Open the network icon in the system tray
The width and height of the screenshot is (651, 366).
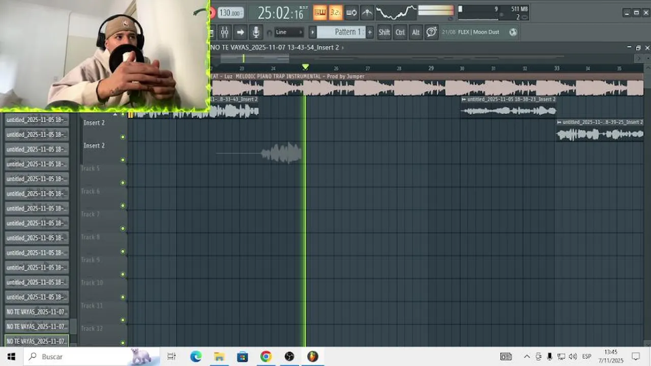561,357
